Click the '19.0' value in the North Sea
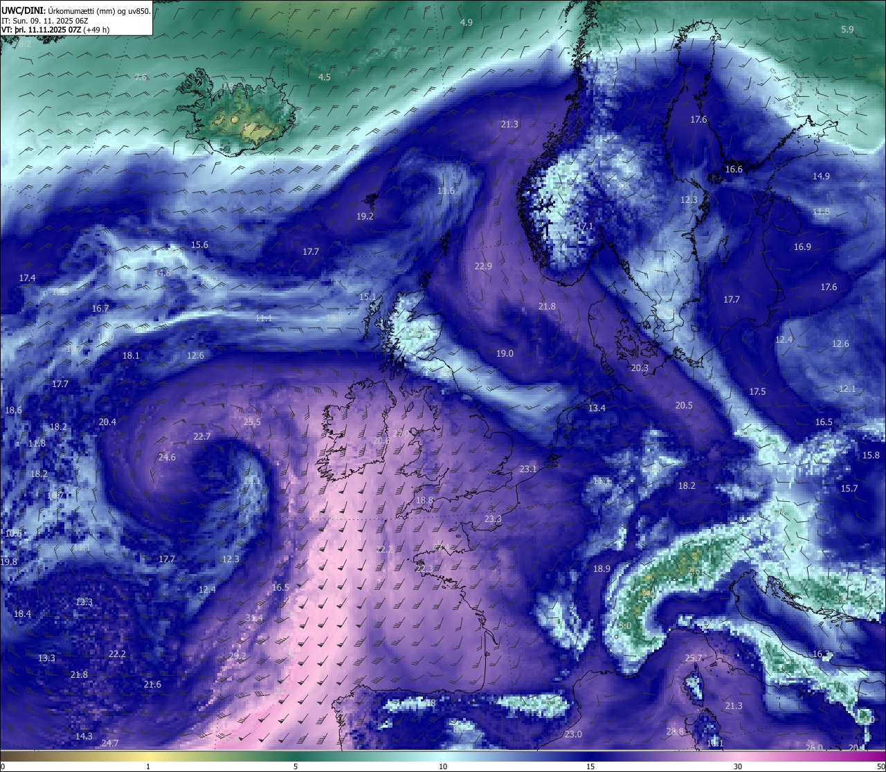886x772 pixels. 505,353
